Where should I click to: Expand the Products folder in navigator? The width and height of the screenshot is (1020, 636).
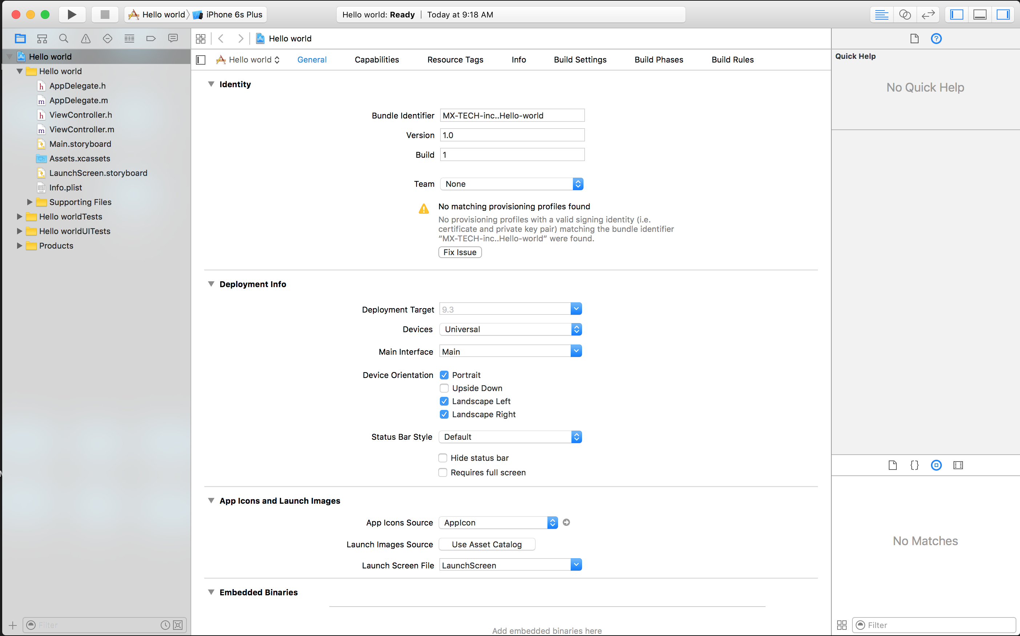coord(19,246)
